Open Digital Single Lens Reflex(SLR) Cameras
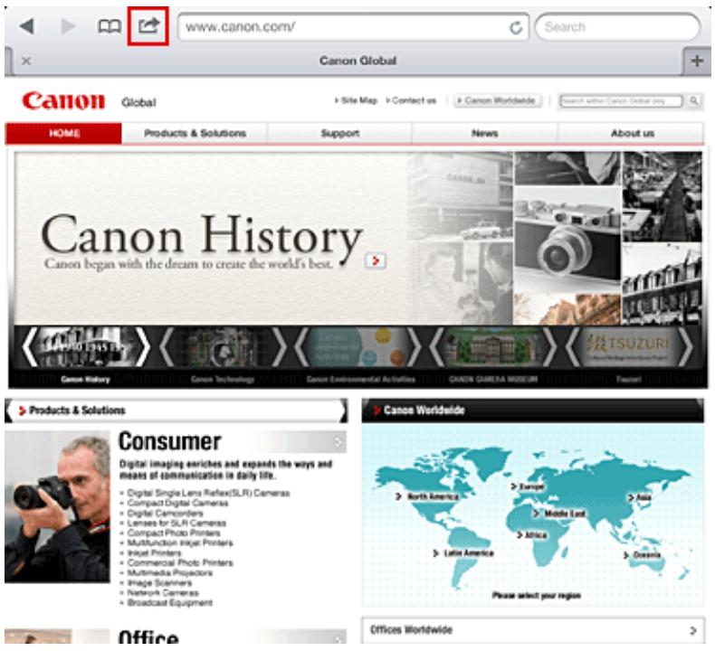 tap(208, 493)
